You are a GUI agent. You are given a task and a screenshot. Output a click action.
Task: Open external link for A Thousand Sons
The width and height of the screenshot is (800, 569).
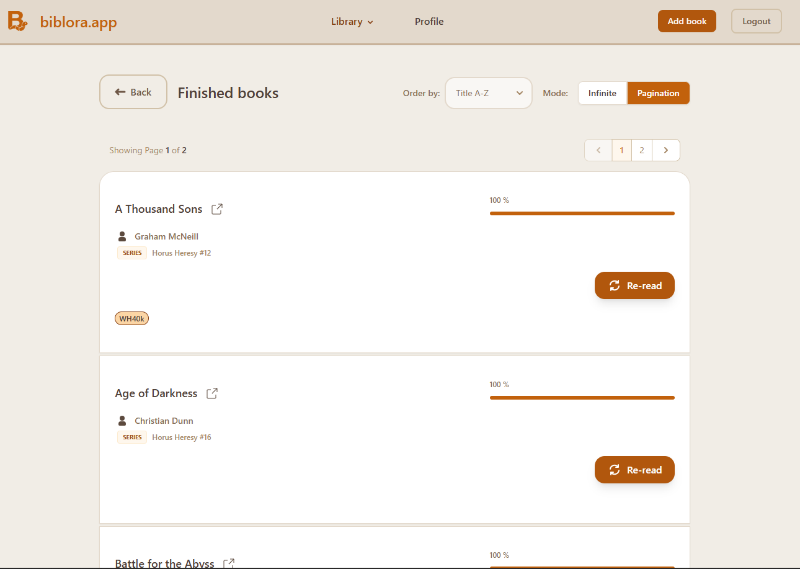click(x=217, y=209)
